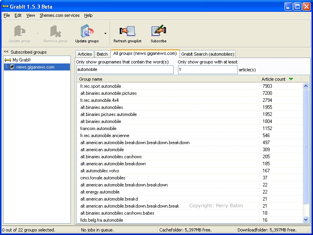313x235 pixels.
Task: Select the alt.american.automobile group row
Action: tap(190, 150)
